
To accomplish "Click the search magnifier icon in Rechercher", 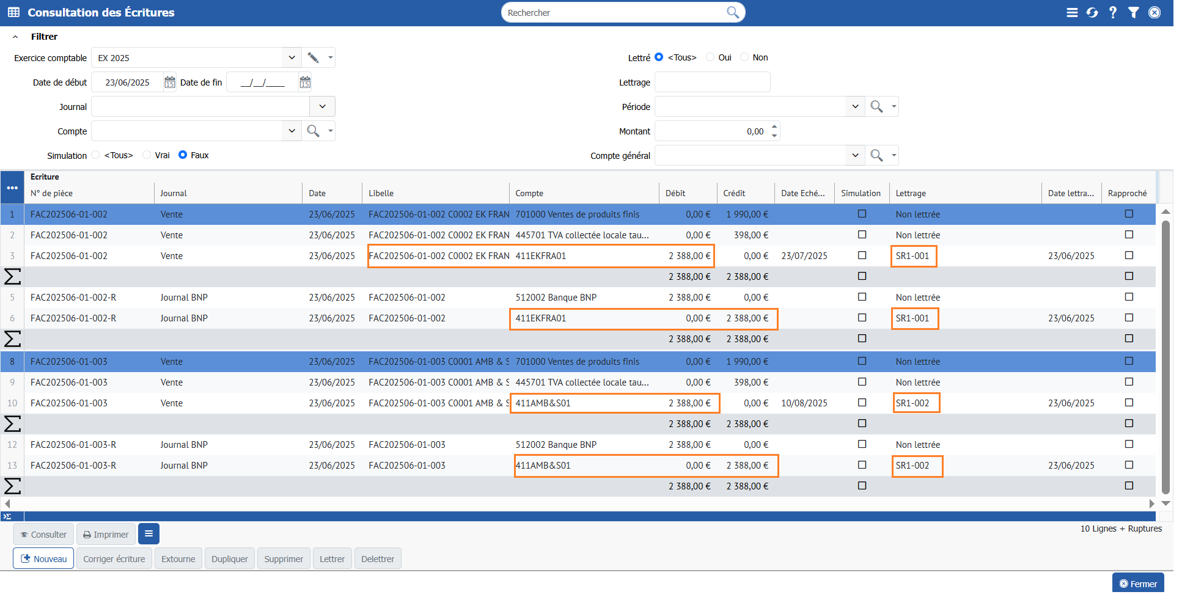I will pos(732,12).
